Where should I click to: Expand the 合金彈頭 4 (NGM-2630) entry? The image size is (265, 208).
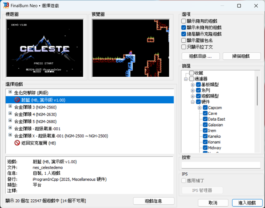pyautogui.click(x=10, y=113)
